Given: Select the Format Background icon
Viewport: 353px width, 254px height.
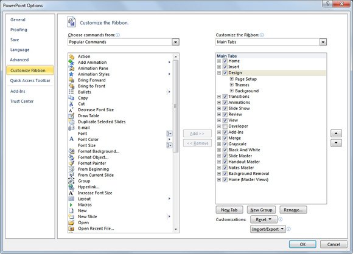Looking at the screenshot, I should coord(71,151).
